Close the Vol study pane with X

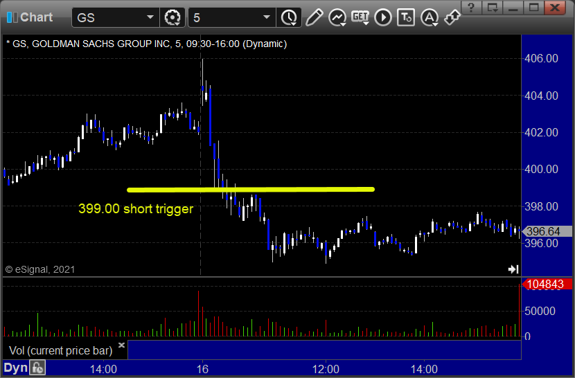122,345
